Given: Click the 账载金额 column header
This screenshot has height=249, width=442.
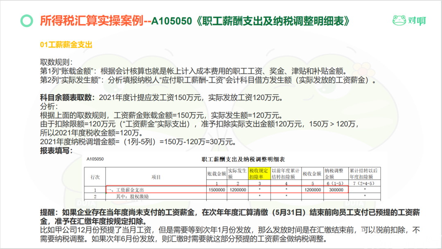Looking at the screenshot, I should pyautogui.click(x=216, y=174).
